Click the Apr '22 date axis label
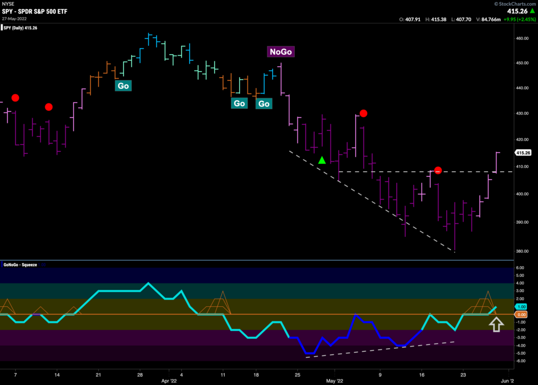 point(169,381)
